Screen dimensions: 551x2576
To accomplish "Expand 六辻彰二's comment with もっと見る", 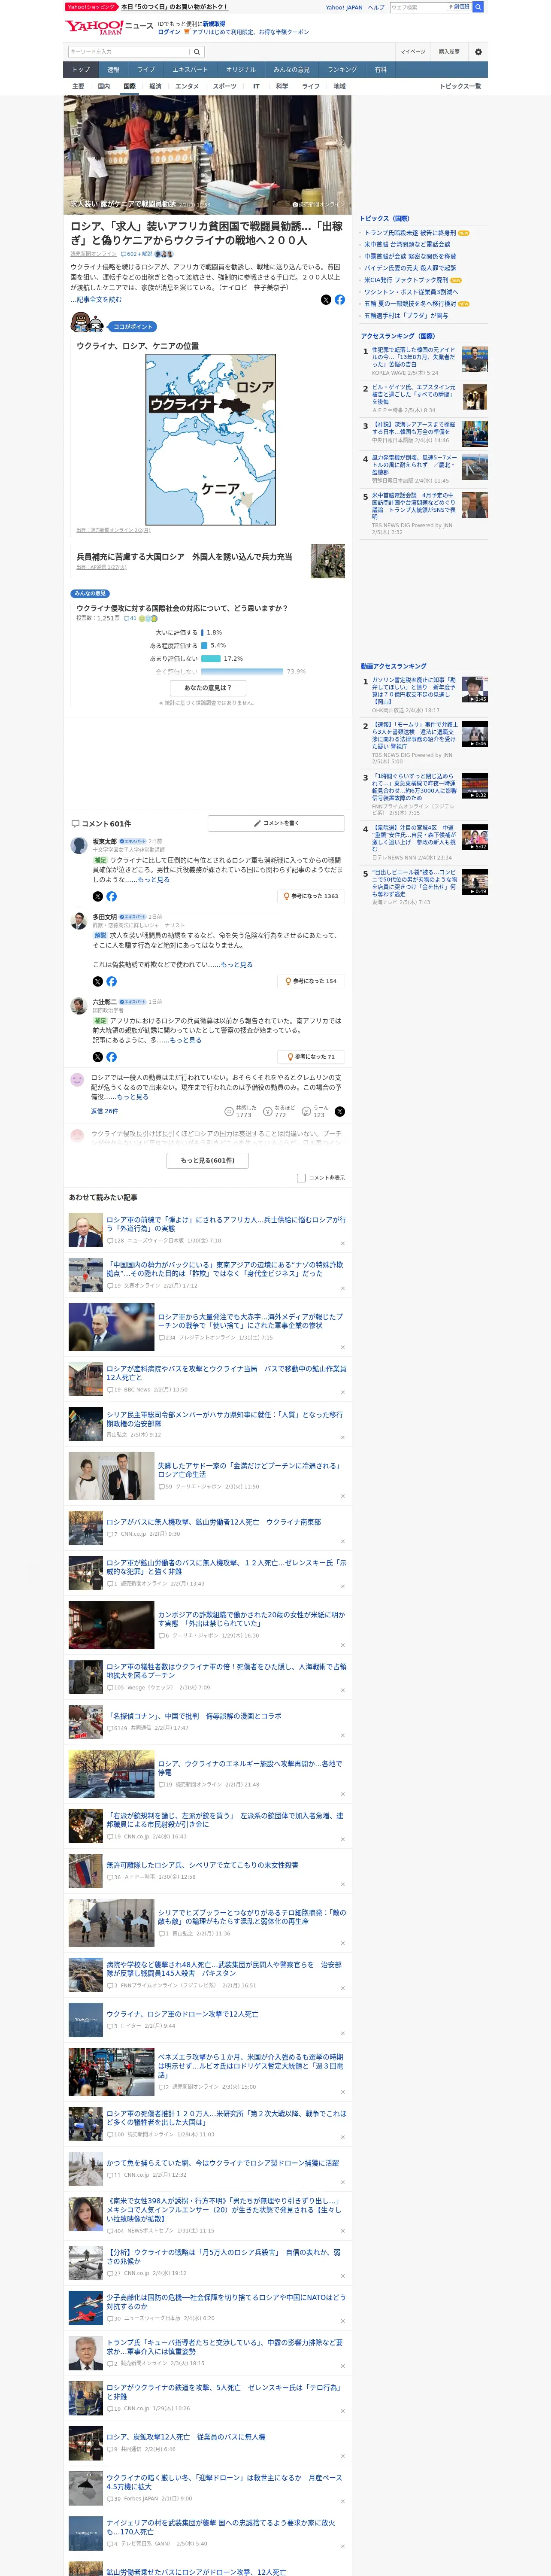I will tap(186, 1040).
